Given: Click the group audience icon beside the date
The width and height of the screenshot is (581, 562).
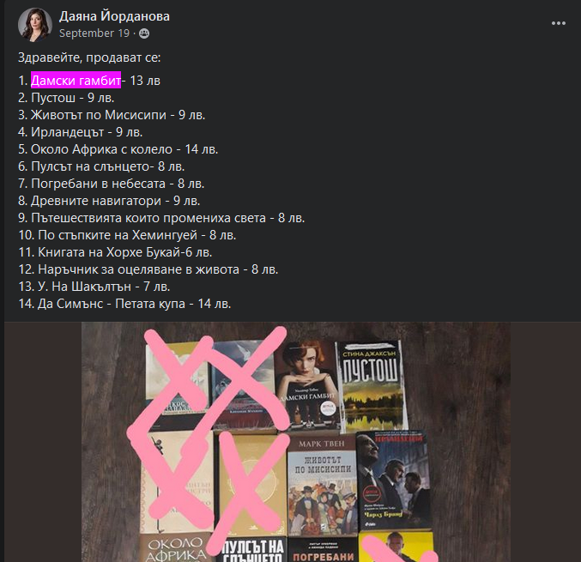Looking at the screenshot, I should pyautogui.click(x=144, y=33).
